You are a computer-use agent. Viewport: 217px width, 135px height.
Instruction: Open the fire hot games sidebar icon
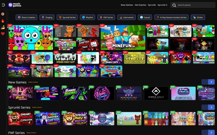click(3, 21)
